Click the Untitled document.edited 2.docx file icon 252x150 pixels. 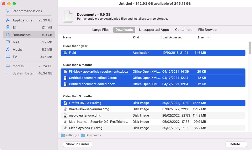pyautogui.click(x=65, y=78)
